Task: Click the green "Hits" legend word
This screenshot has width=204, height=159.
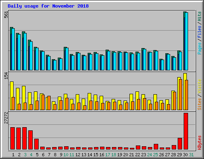Action: tap(199, 16)
